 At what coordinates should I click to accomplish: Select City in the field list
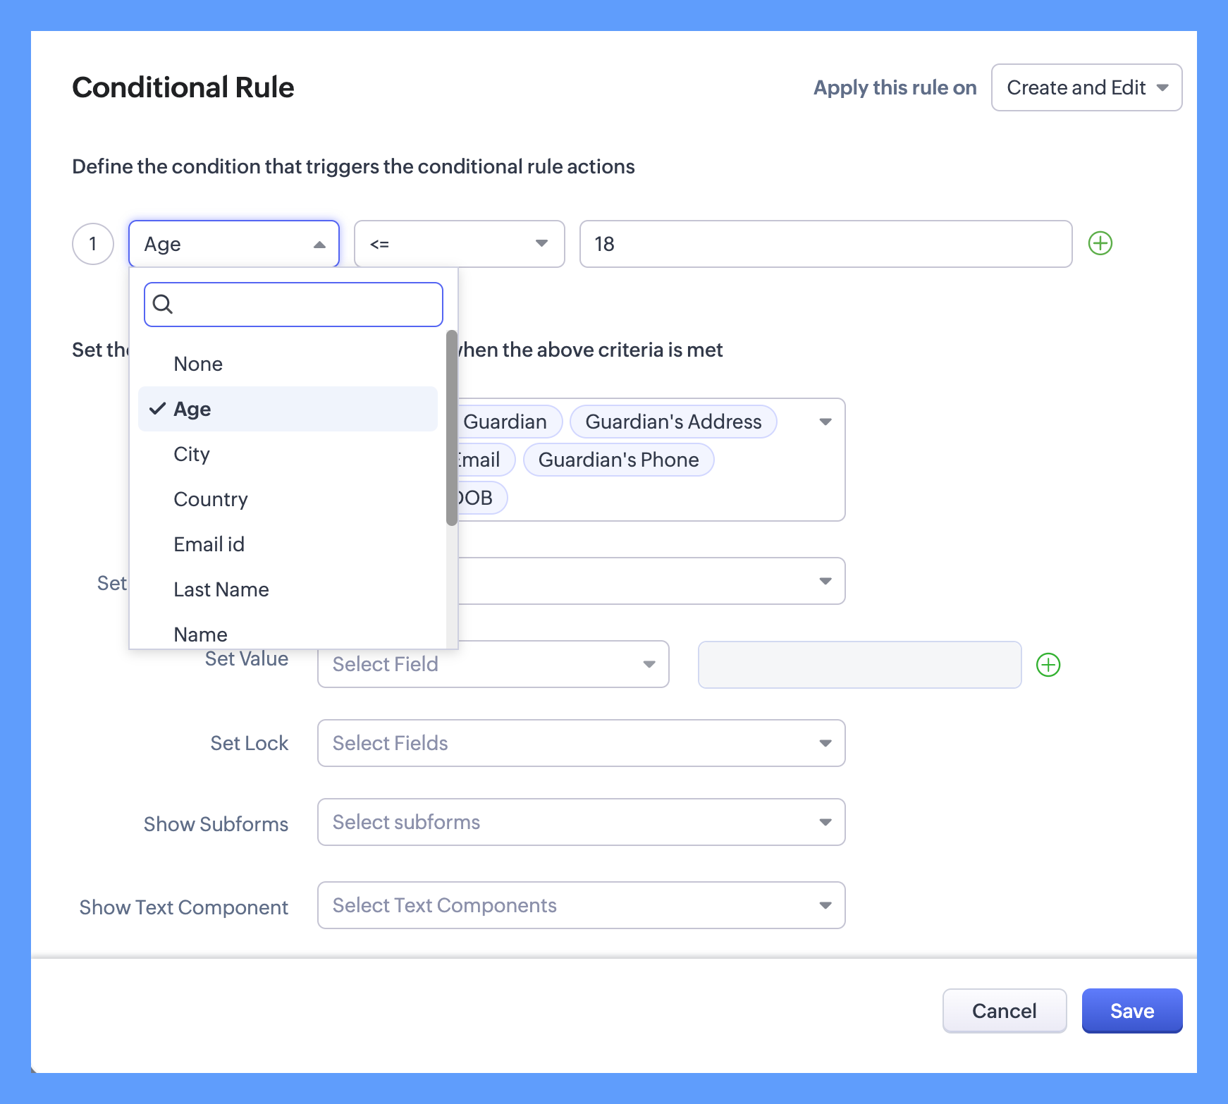192,454
